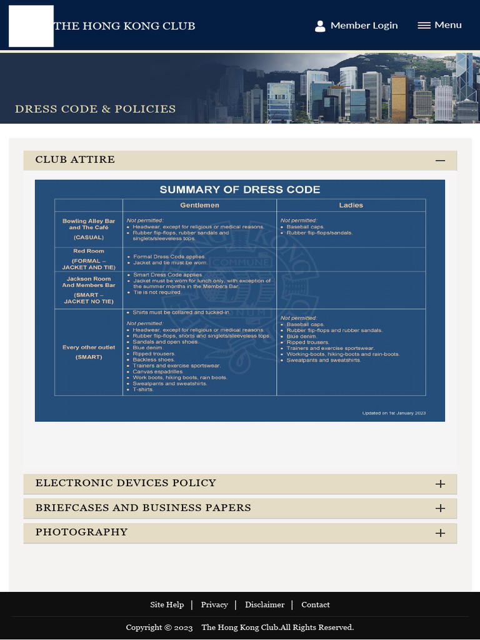Image resolution: width=480 pixels, height=640 pixels.
Task: Expand Photography section plus icon
Action: (x=440, y=533)
